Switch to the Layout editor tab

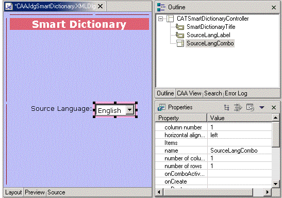tap(13, 192)
